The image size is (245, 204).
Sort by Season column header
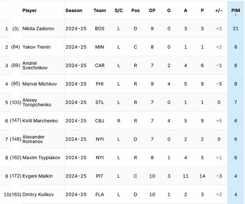74,10
